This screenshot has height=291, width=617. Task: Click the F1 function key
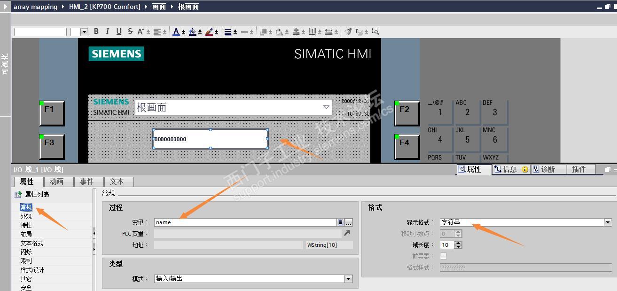(x=52, y=113)
